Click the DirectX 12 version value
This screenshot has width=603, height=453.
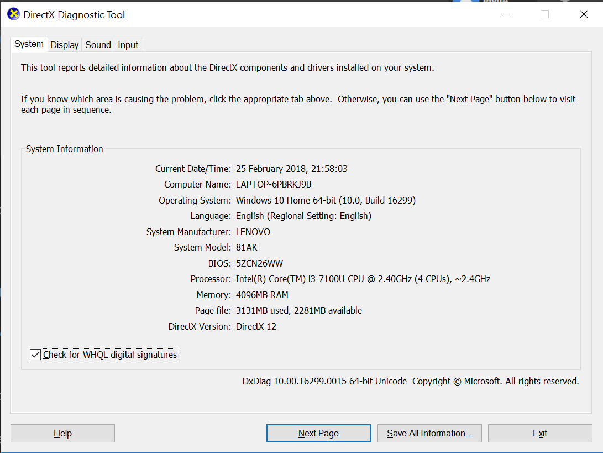click(256, 326)
